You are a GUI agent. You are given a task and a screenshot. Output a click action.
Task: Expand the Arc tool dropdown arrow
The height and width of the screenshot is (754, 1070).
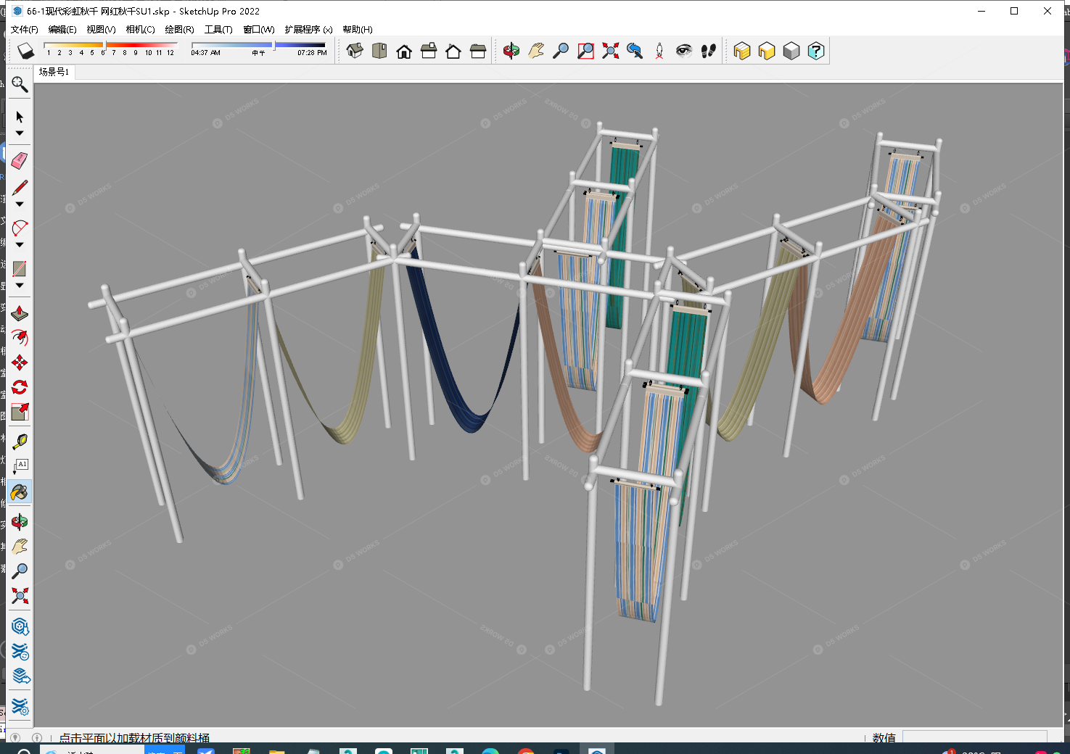pos(20,245)
